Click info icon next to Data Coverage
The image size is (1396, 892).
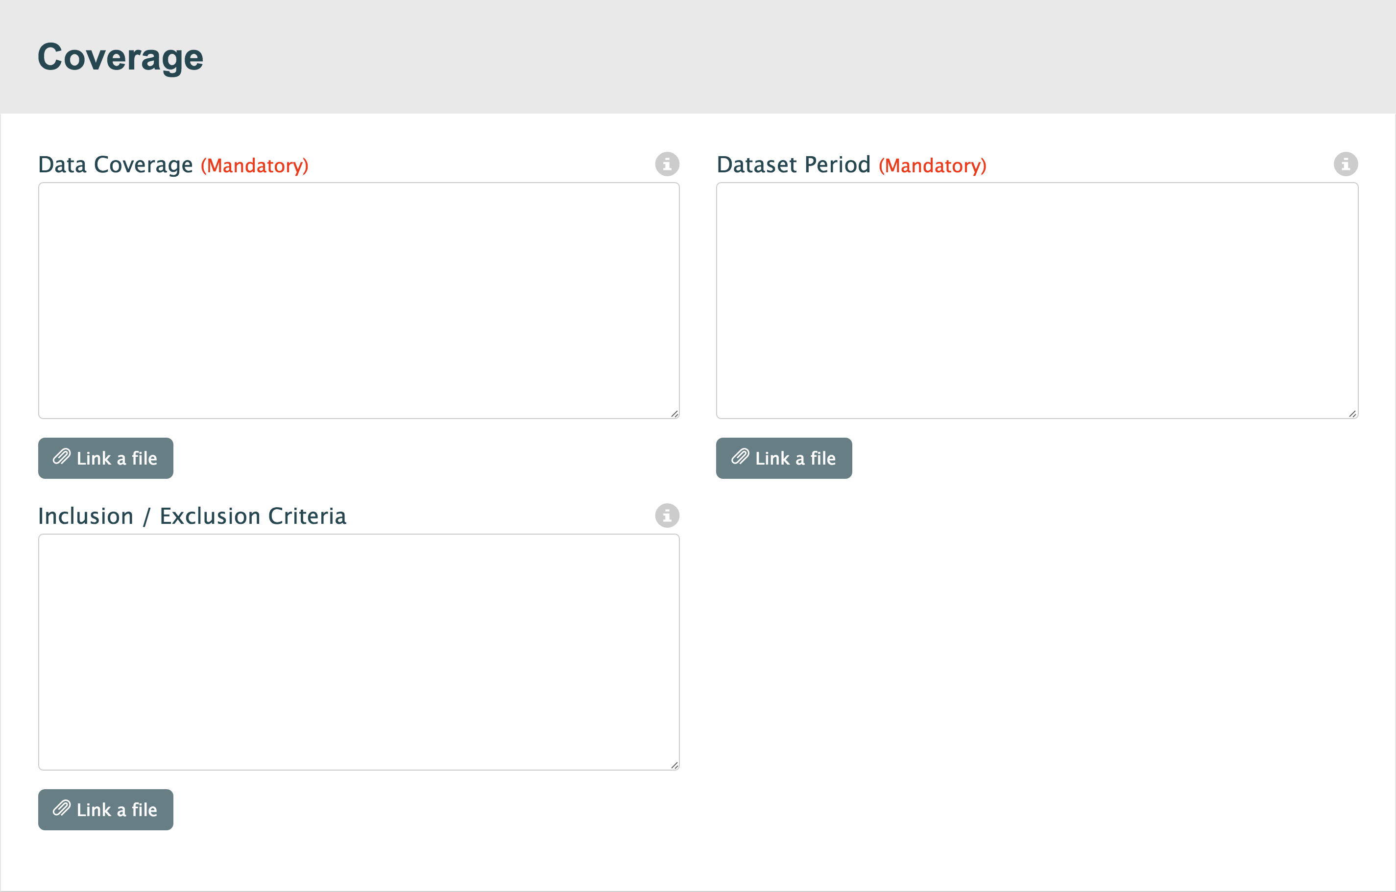tap(667, 164)
